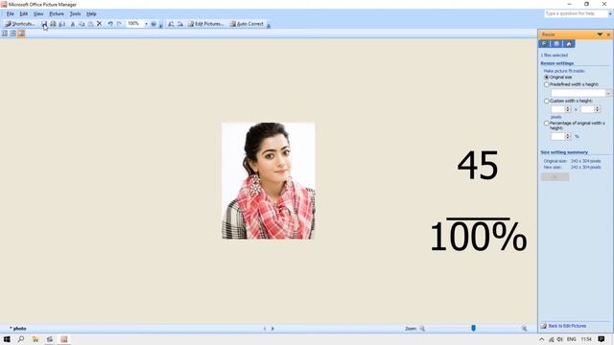Image resolution: width=614 pixels, height=345 pixels.
Task: Open the Picture menu
Action: click(x=57, y=13)
